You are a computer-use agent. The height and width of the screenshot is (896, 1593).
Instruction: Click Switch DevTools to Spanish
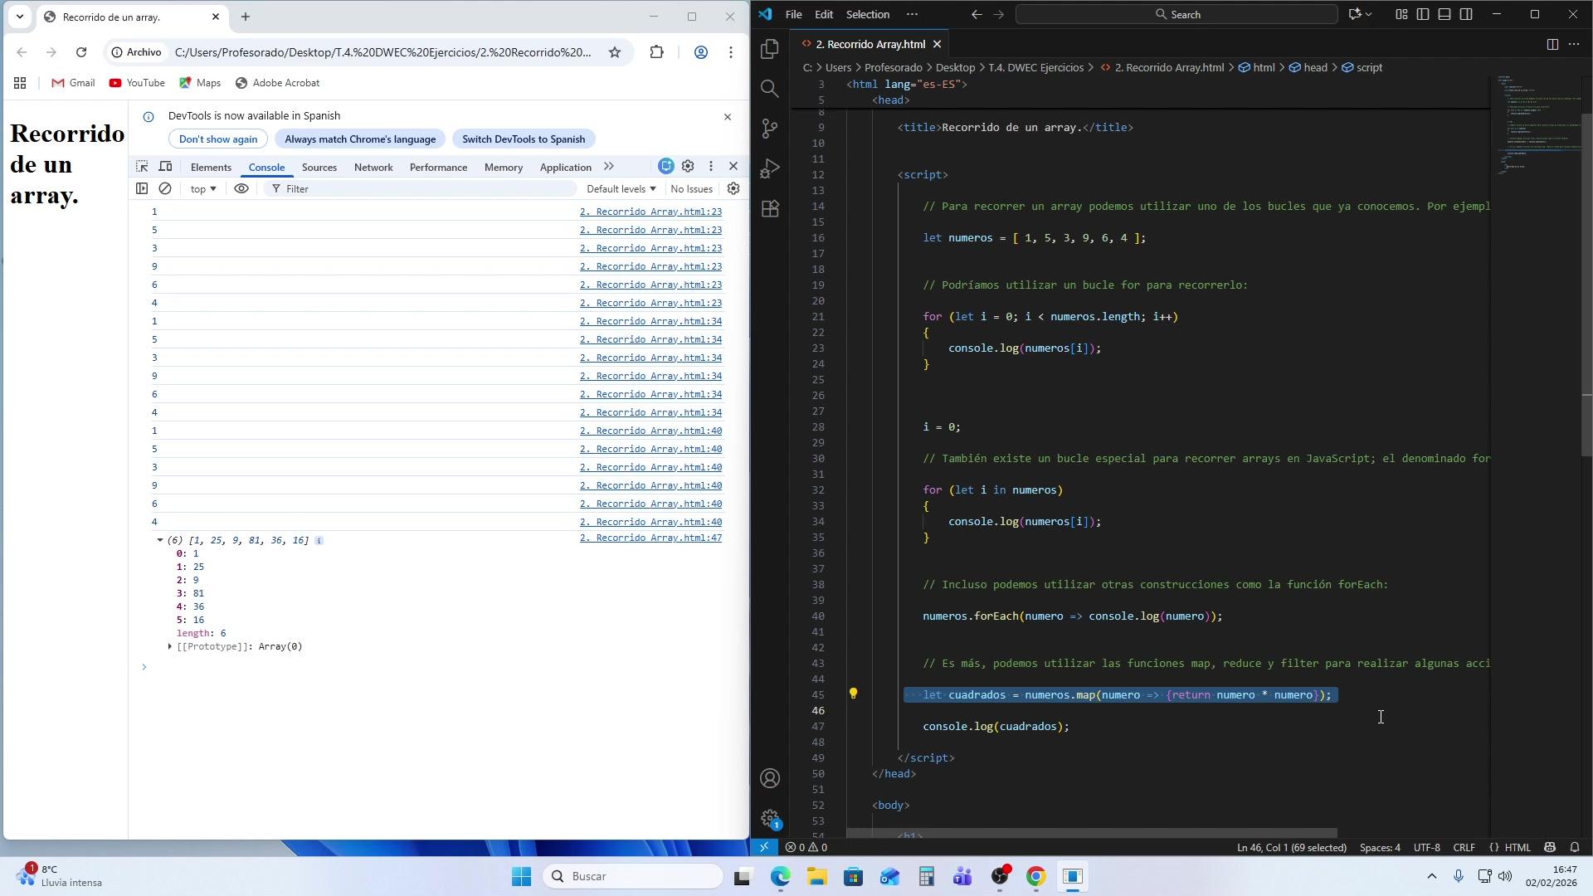tap(524, 139)
